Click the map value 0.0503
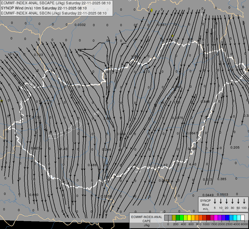 [x=223, y=194]
